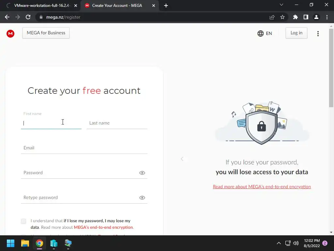Go back with browser back arrow
The image size is (334, 251).
click(7, 17)
